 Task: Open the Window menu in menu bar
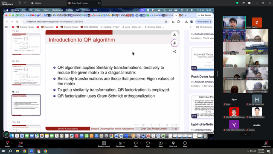pos(86,10)
